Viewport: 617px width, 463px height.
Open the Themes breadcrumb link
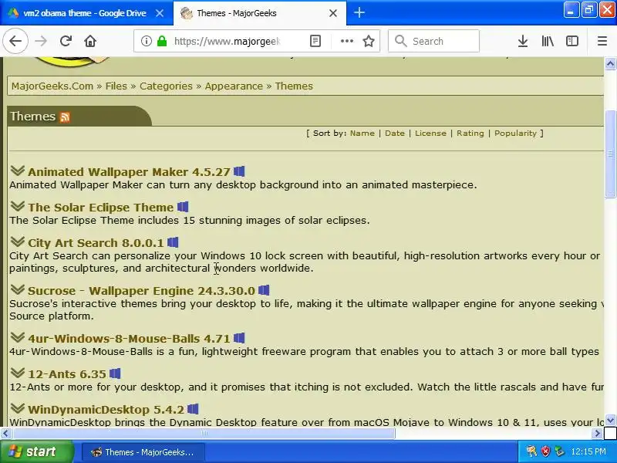point(294,86)
